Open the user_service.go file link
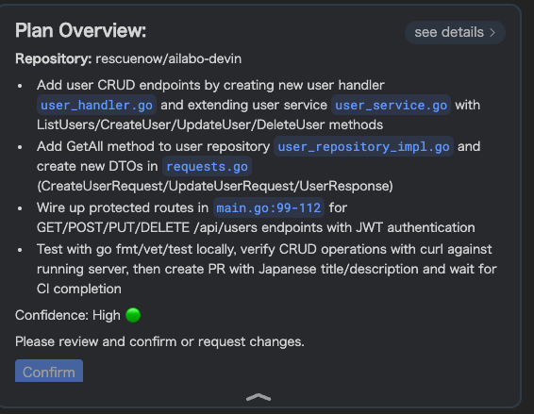Viewport: 534px width, 414px height. [x=391, y=106]
